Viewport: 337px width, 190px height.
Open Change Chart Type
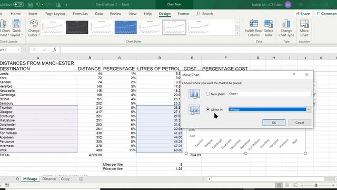tap(286, 28)
